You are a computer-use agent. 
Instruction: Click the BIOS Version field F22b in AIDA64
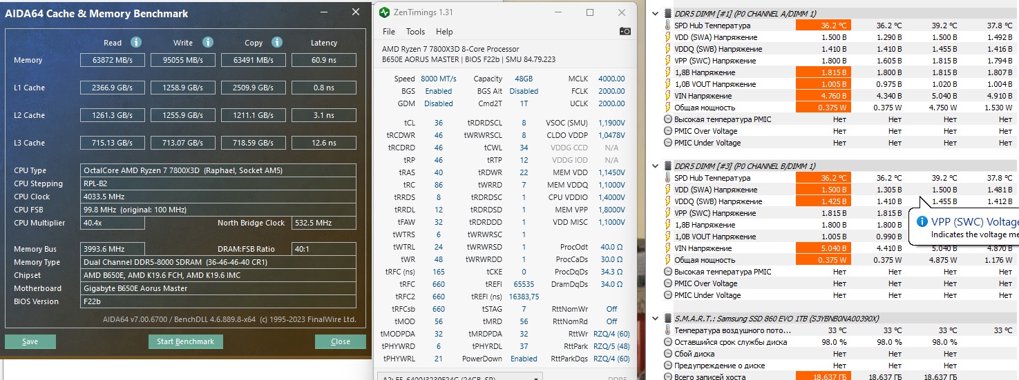pyautogui.click(x=218, y=301)
